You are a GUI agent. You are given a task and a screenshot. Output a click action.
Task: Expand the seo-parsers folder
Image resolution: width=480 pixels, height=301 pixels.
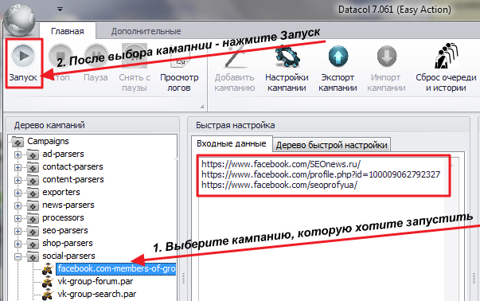18,231
